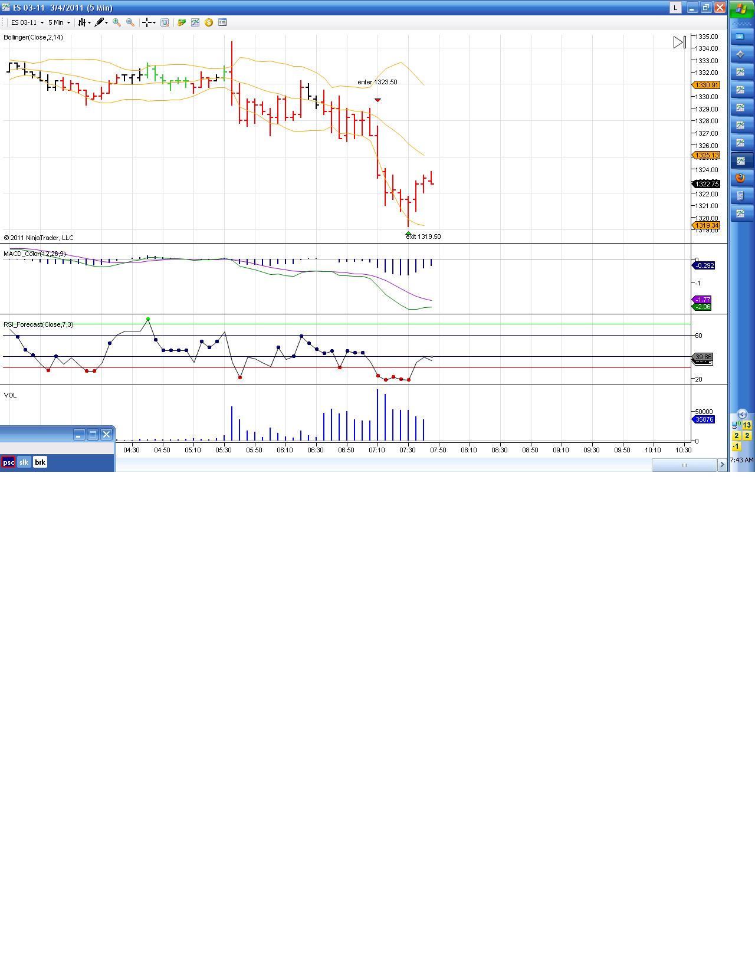Click the brk button in small window
This screenshot has height=979, width=755.
pos(40,462)
